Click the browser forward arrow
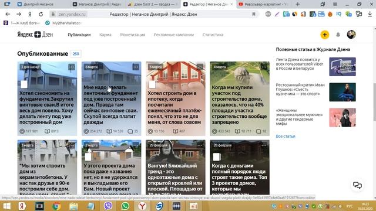 (x=19, y=14)
